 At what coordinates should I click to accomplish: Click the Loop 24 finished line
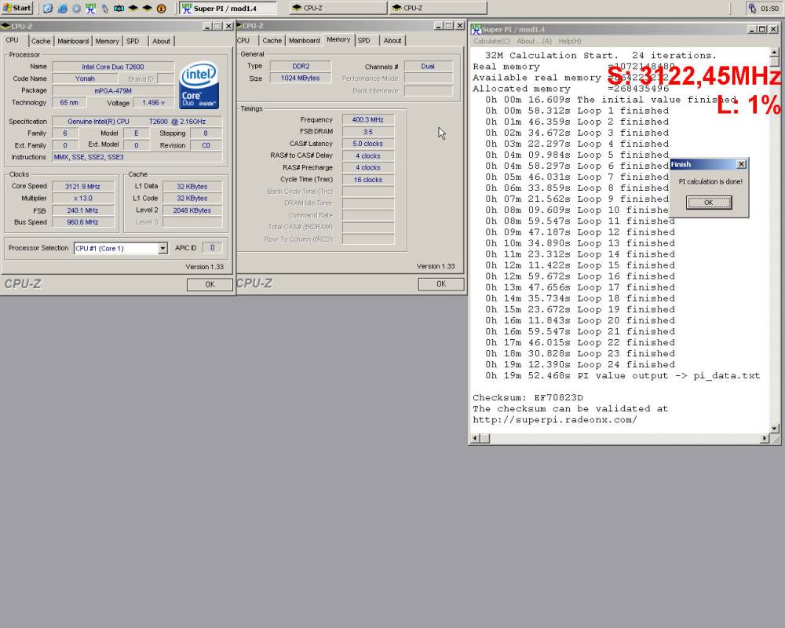(580, 364)
